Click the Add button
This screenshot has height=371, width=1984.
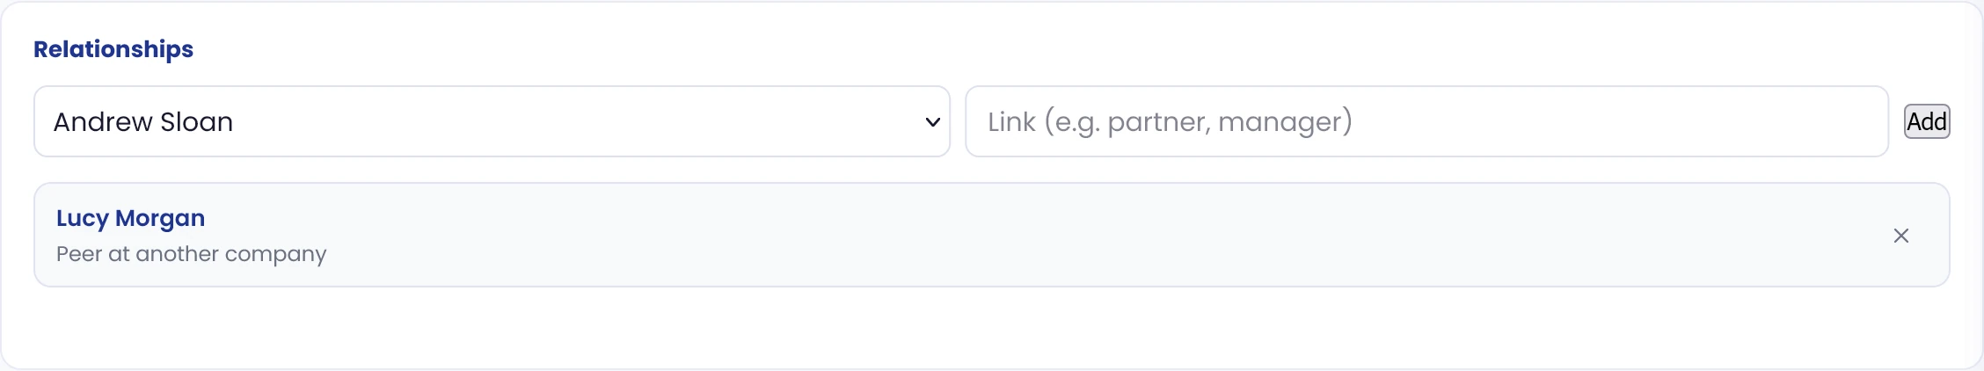pos(1927,121)
